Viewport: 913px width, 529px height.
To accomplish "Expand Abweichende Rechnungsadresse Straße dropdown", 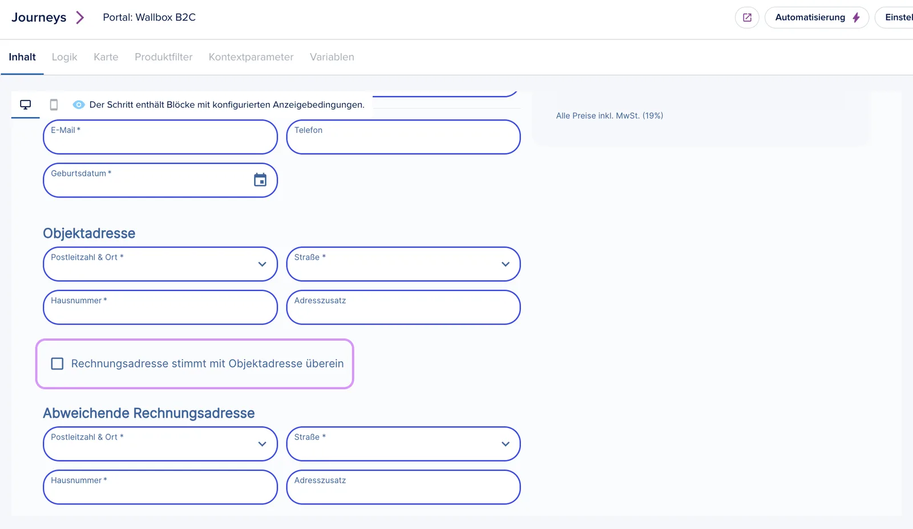I will tap(505, 444).
